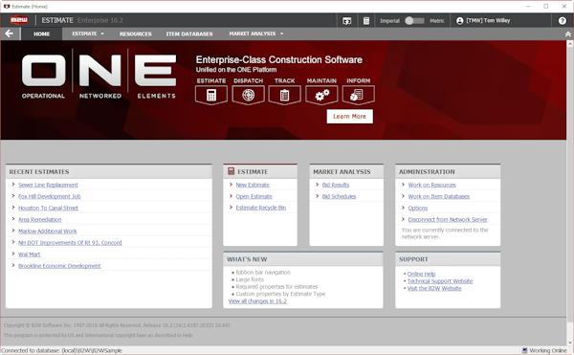This screenshot has height=355, width=574.
Task: Select the Estimate calculator banner icon
Action: point(211,95)
